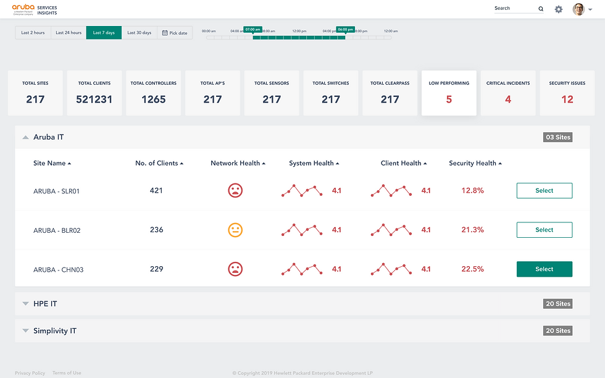Select site ARUBA - BLR02
Image resolution: width=605 pixels, height=378 pixels.
tap(544, 230)
